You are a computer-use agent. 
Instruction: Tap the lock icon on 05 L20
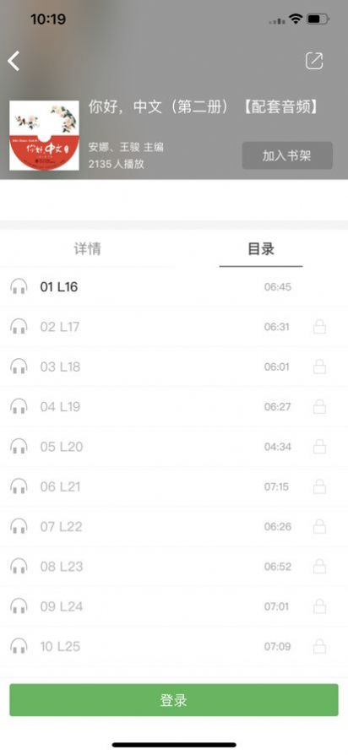coord(319,447)
